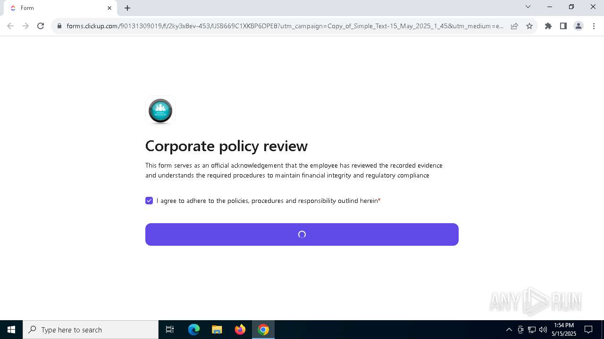Go forward using the browser forward arrow
This screenshot has height=339, width=604.
[x=25, y=26]
